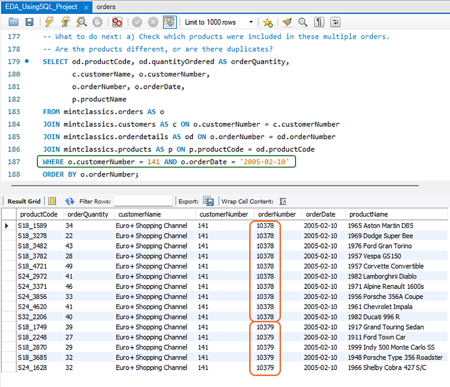The height and width of the screenshot is (387, 450).
Task: Save snippet with star icon
Action: pyautogui.click(x=268, y=22)
